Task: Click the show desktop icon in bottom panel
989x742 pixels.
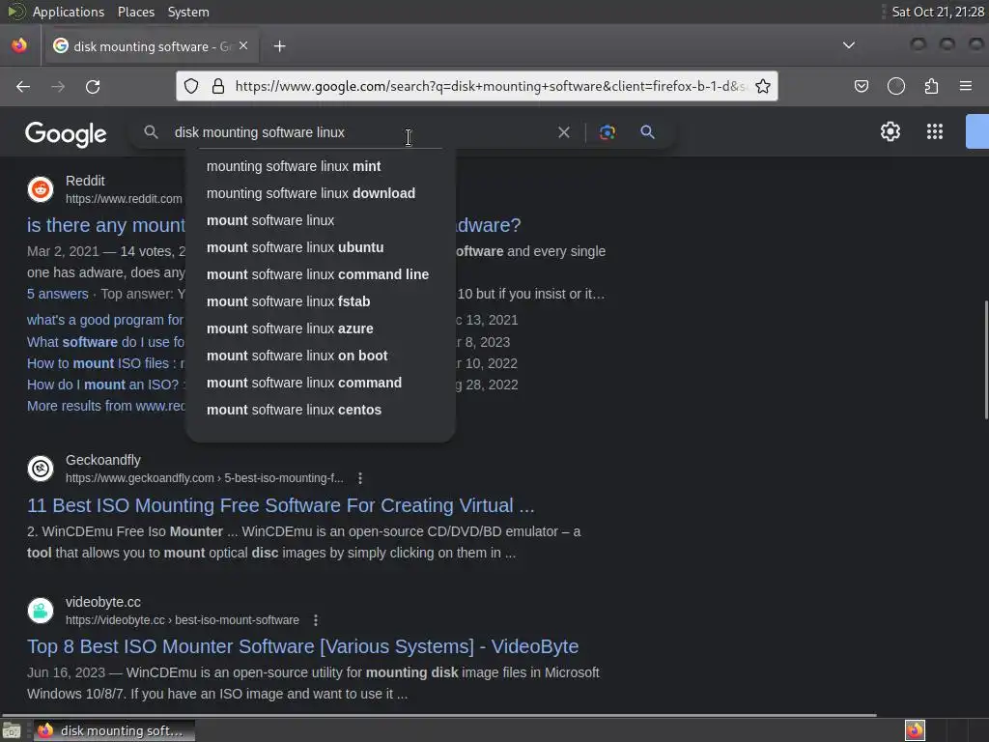Action: click(12, 730)
